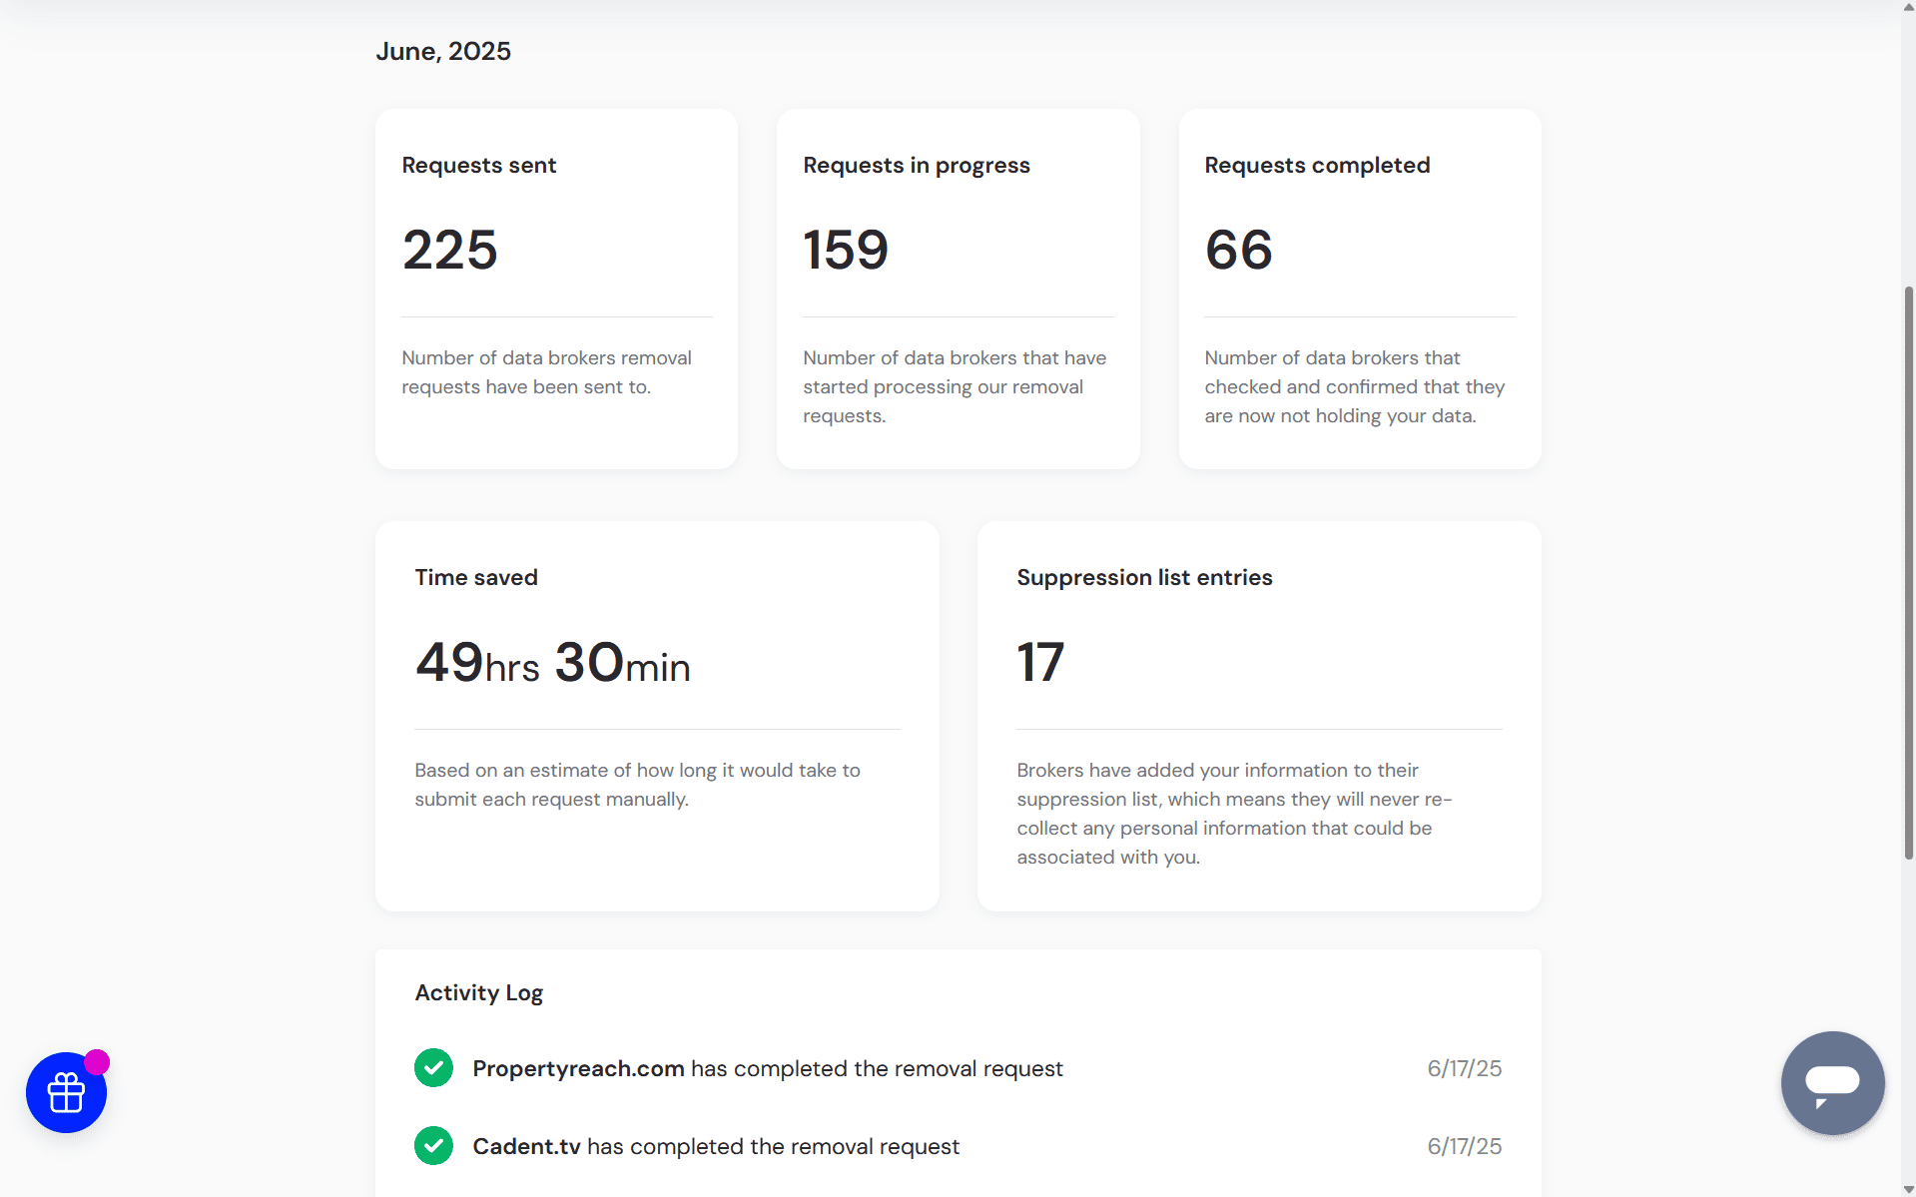Open the Propertyreach.com entry

[577, 1067]
